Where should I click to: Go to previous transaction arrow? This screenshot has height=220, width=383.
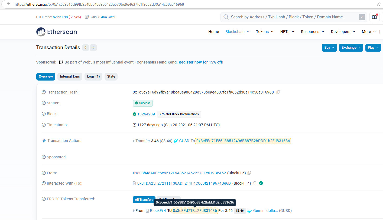pyautogui.click(x=86, y=48)
